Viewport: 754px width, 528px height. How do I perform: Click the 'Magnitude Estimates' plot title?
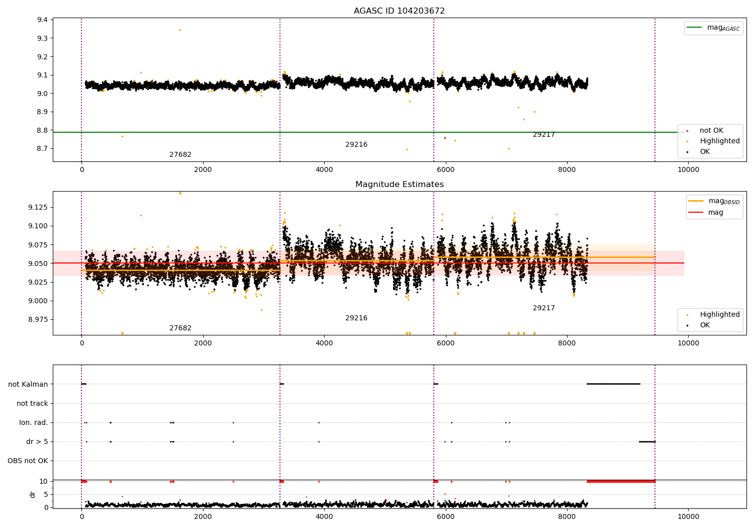click(399, 185)
